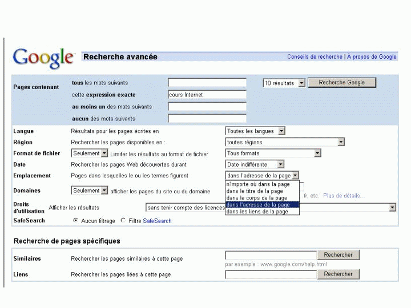Viewport: 411px width, 308px height.
Task: Click the 'Recherche avancée' heading
Action: (120, 57)
